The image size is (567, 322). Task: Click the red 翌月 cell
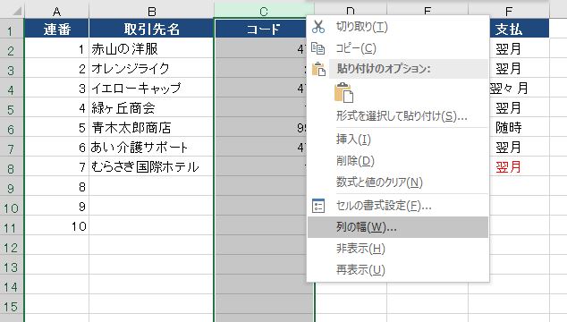click(x=520, y=166)
